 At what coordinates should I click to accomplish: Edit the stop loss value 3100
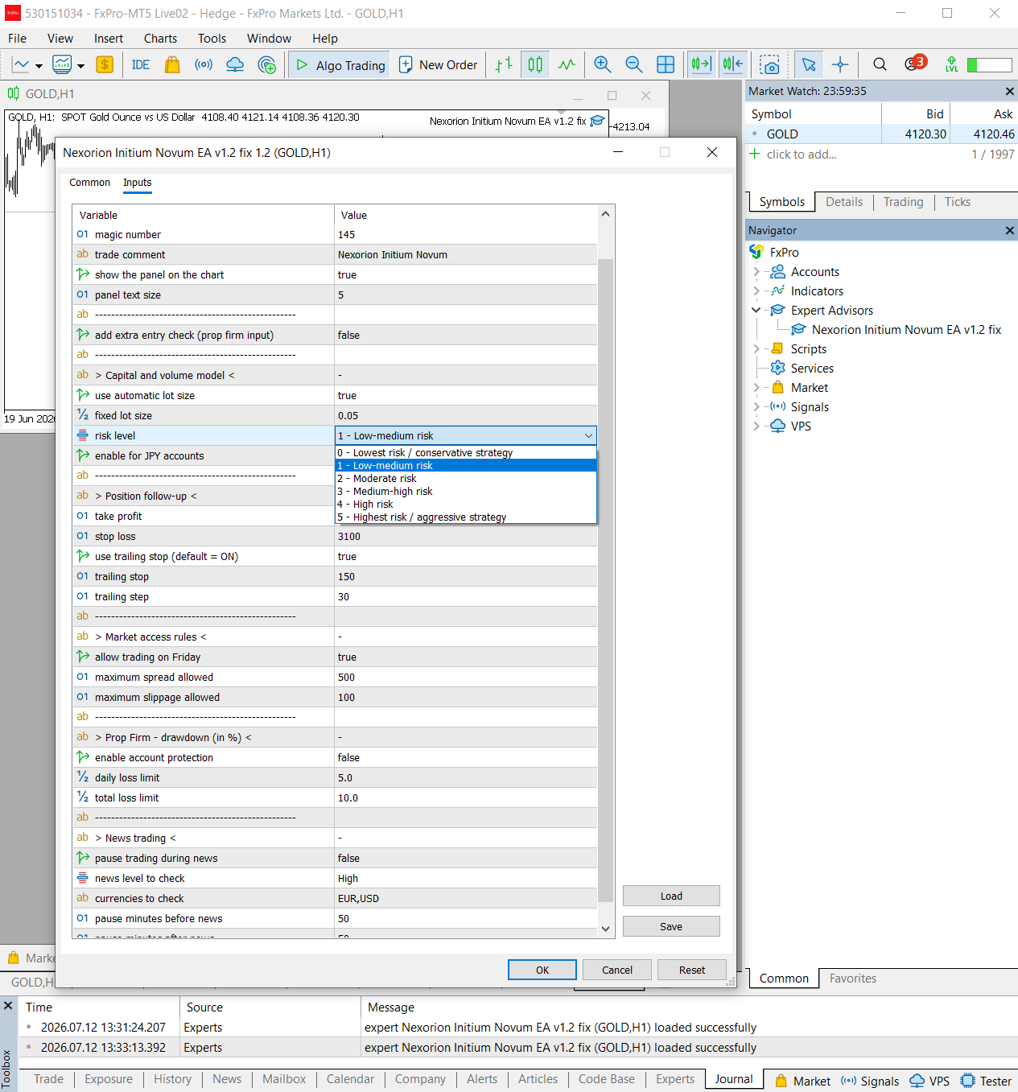click(x=466, y=536)
